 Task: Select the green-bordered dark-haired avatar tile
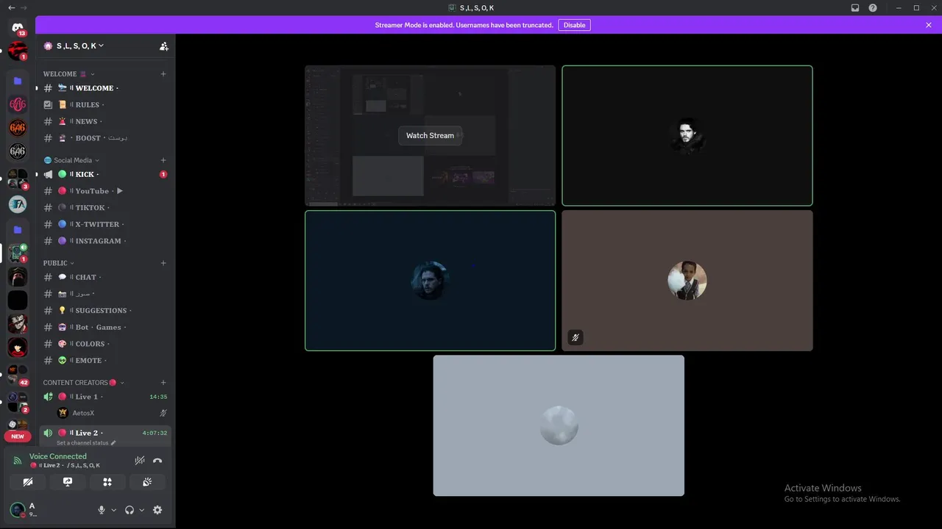[687, 136]
